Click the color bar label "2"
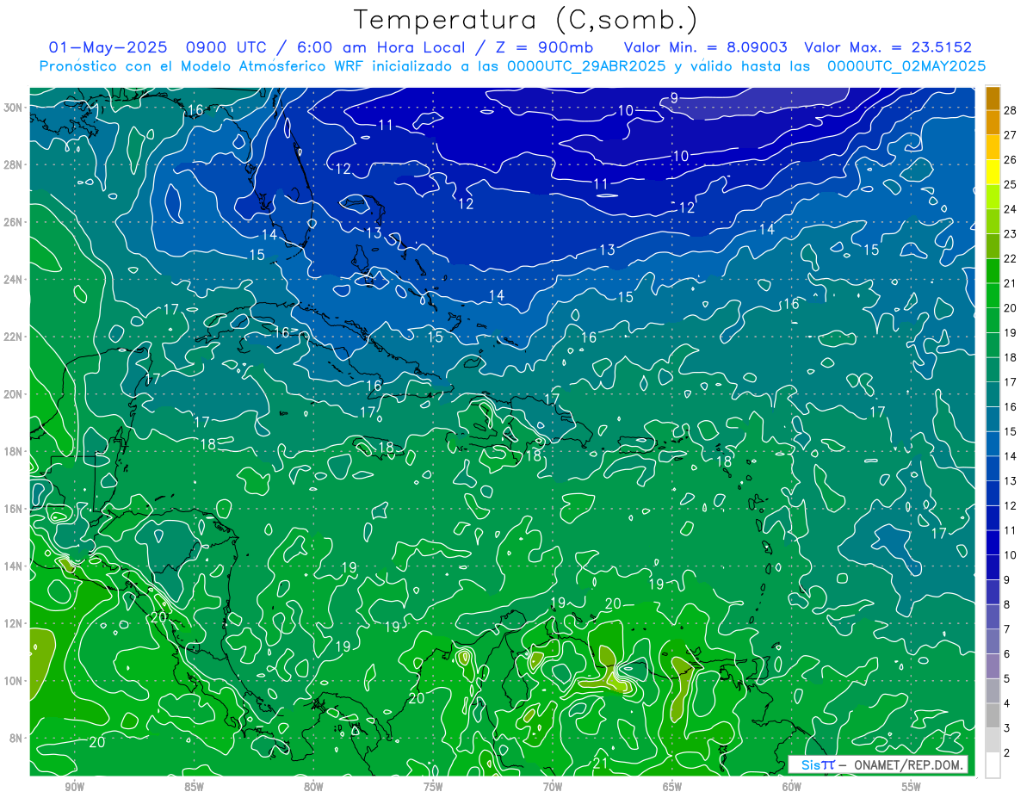Screen dimensions: 1033x798 point(1007,753)
